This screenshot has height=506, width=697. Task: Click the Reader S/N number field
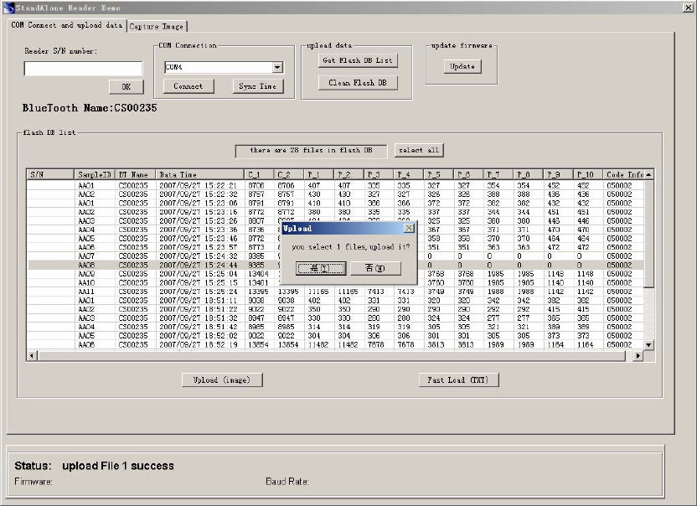pos(83,69)
